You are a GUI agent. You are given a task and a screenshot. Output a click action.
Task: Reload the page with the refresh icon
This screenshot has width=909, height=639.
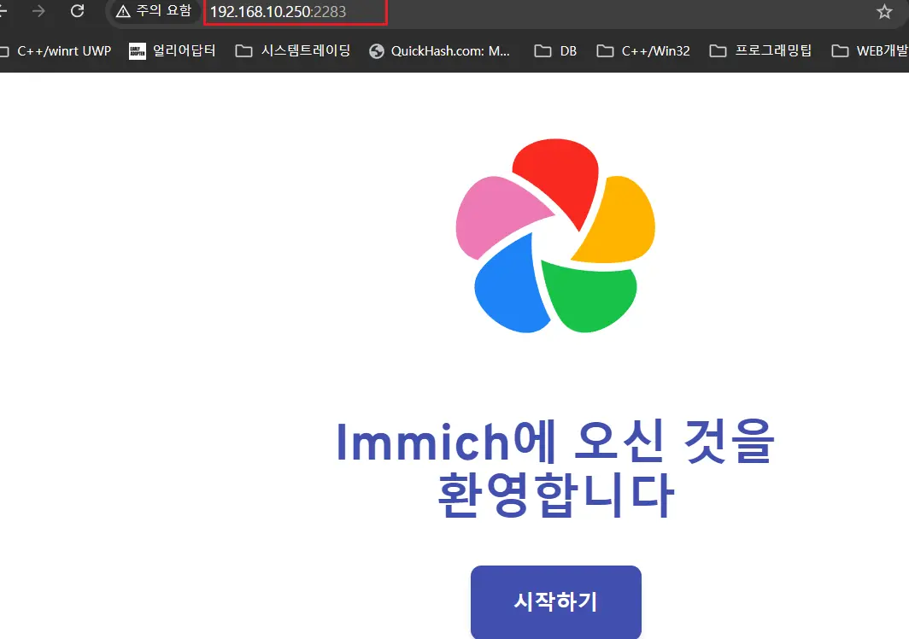(77, 11)
